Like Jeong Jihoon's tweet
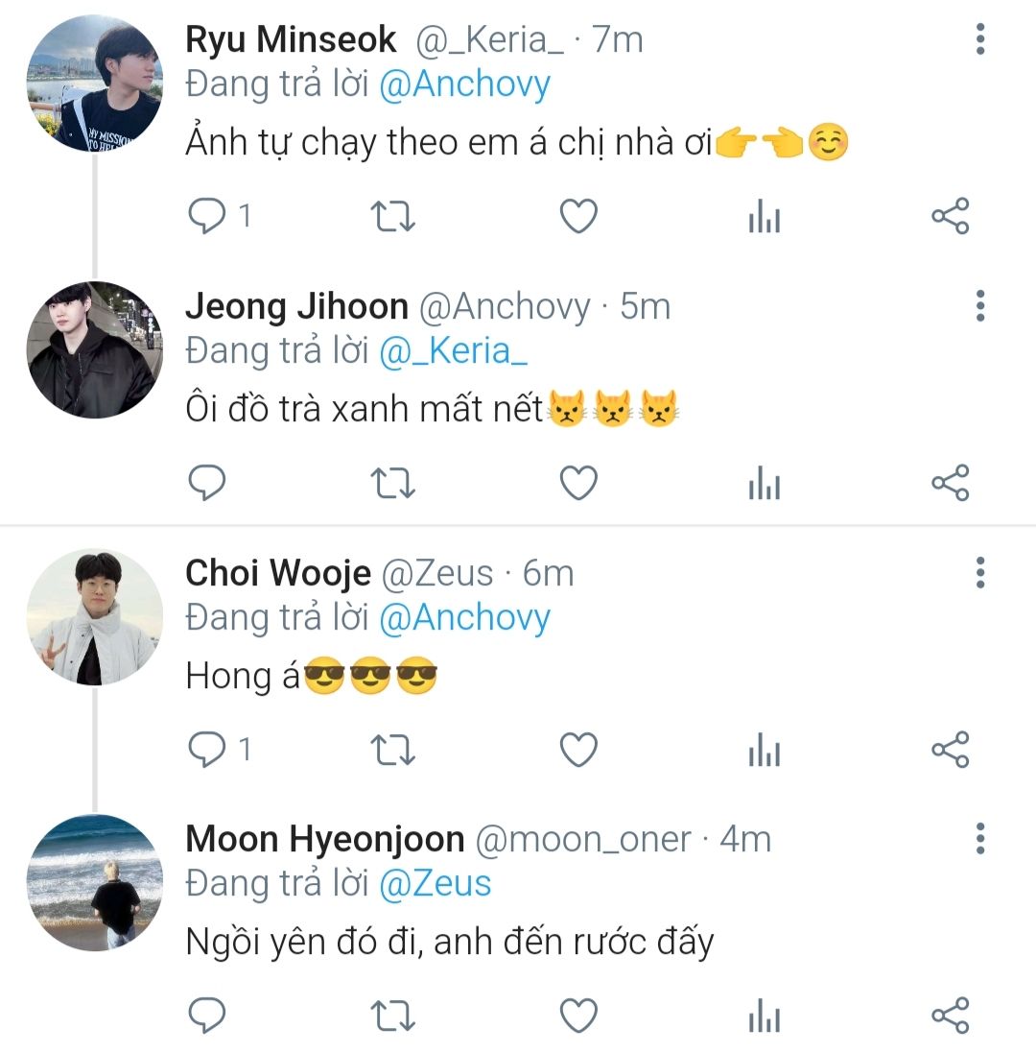This screenshot has width=1036, height=1052. pyautogui.click(x=578, y=483)
